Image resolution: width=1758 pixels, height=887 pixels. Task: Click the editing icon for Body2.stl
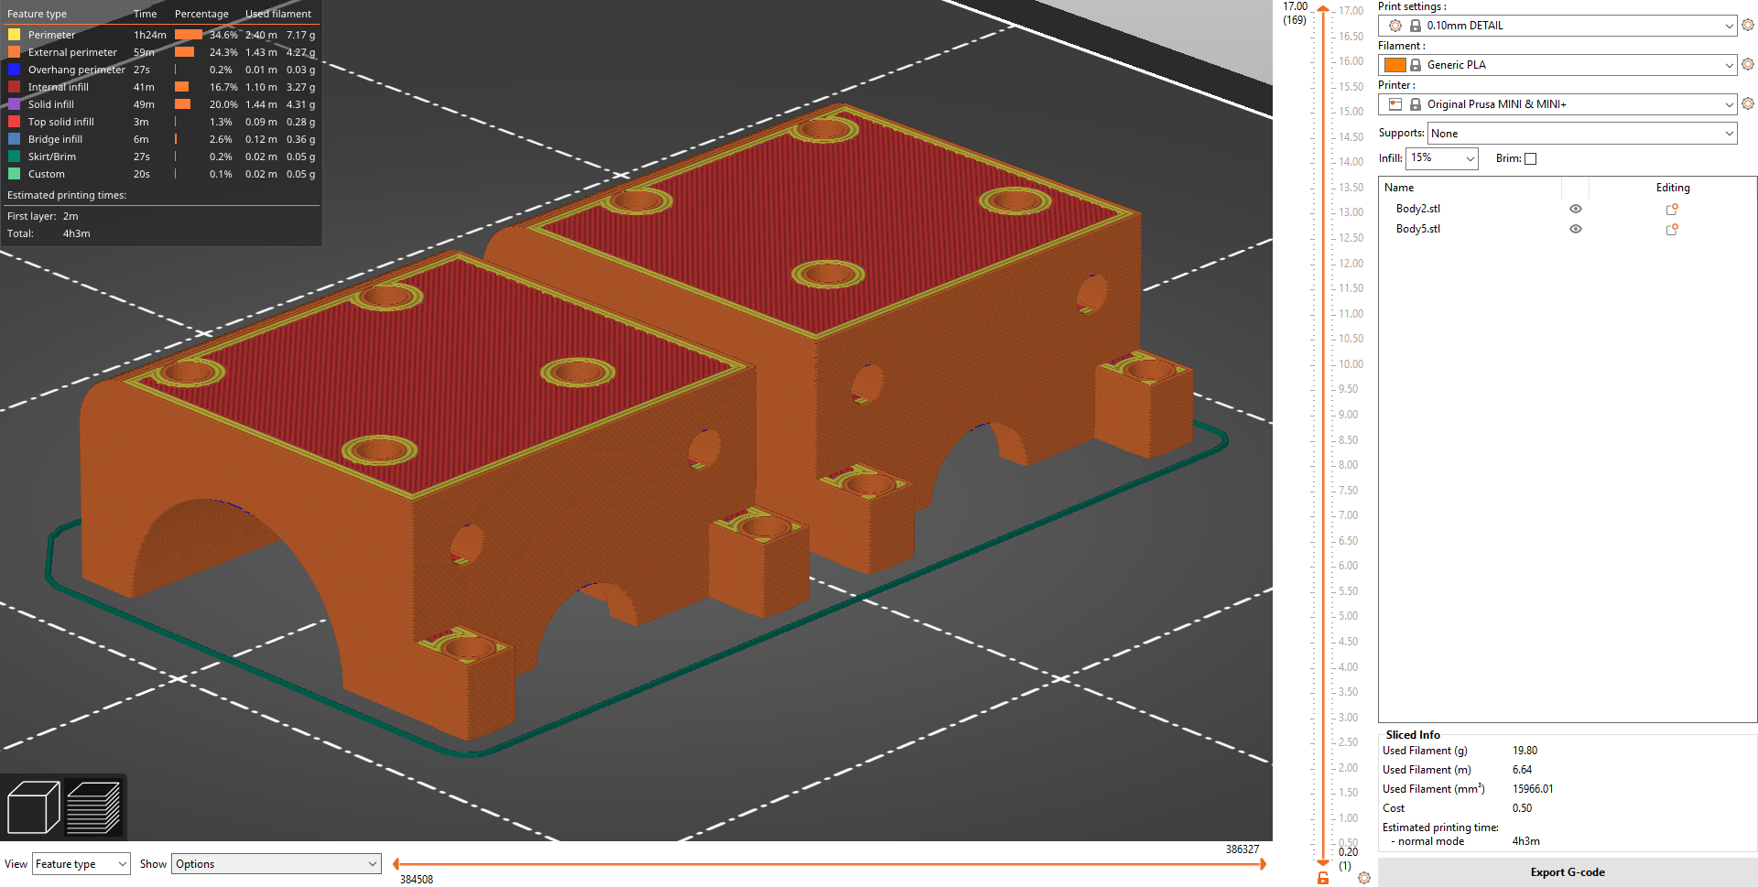click(x=1672, y=209)
